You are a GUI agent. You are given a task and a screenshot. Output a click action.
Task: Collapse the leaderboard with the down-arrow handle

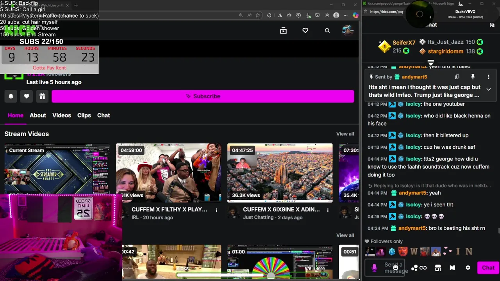pos(430,62)
